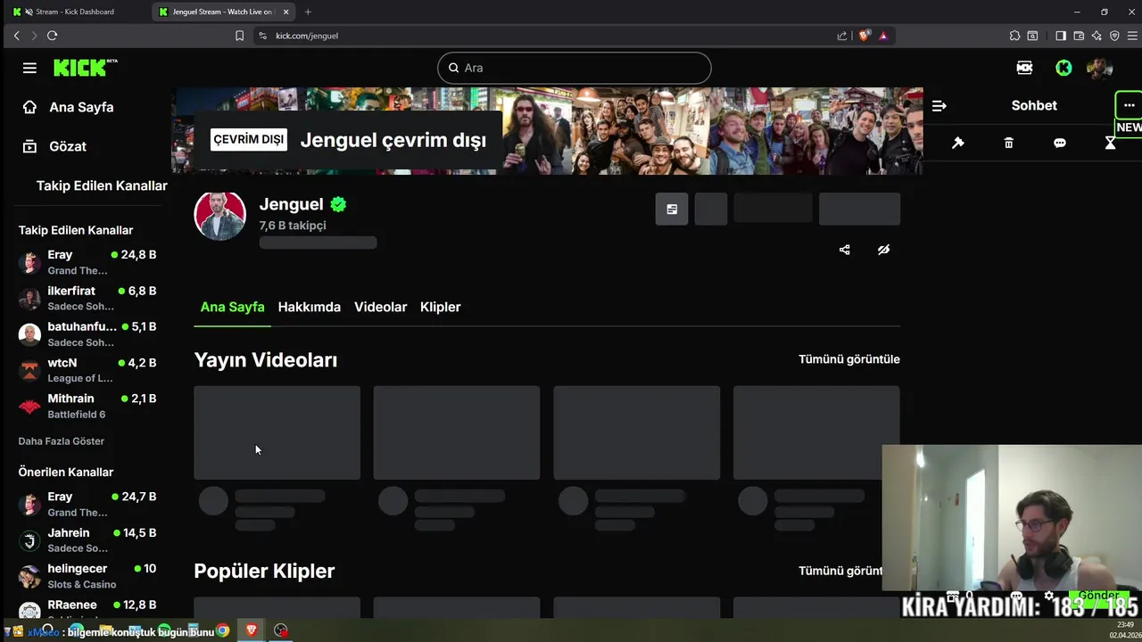This screenshot has width=1142, height=642.
Task: Click the Ana Sayfa home icon
Action: coord(29,107)
